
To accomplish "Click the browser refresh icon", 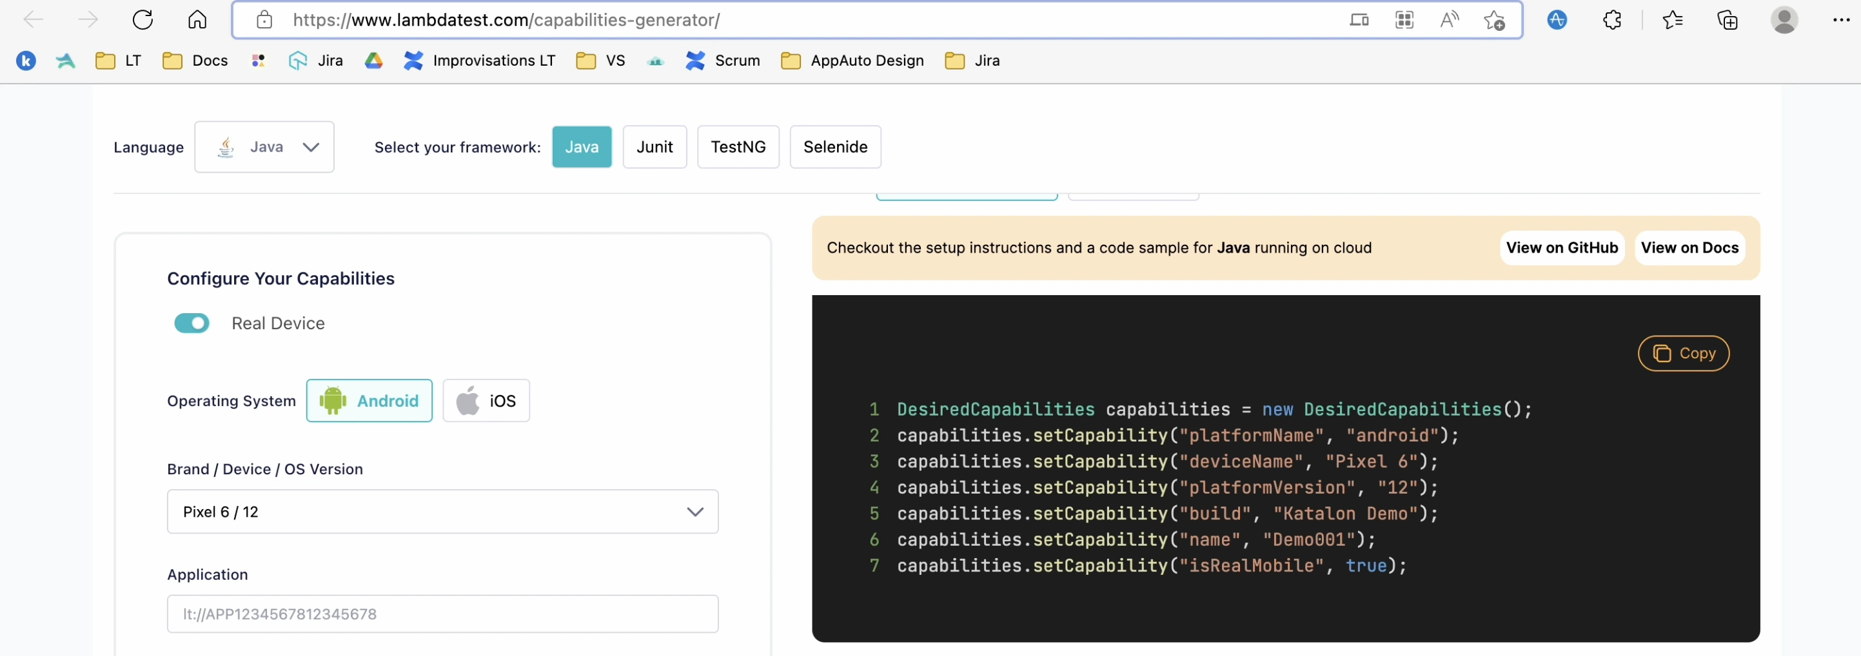I will (x=143, y=19).
